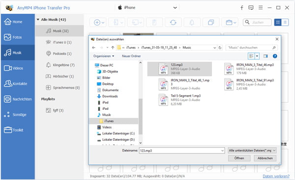The height and width of the screenshot is (180, 295).
Task: Open the hamburger menu in title bar
Action: (x=261, y=7)
